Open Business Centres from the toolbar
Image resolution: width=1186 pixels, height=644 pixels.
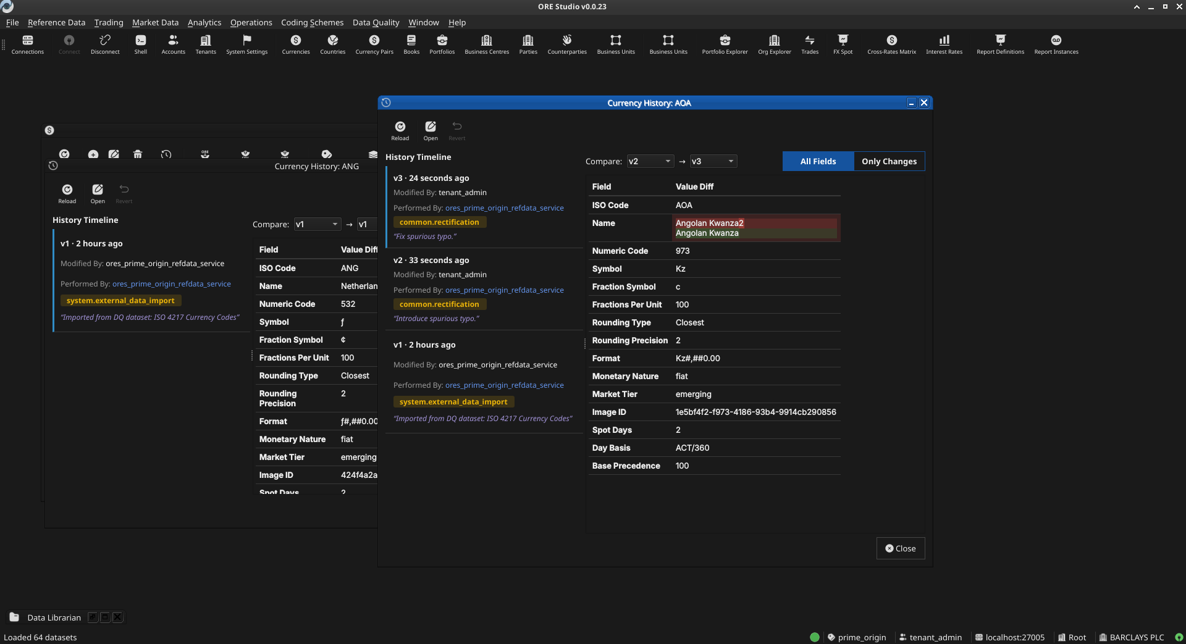487,44
